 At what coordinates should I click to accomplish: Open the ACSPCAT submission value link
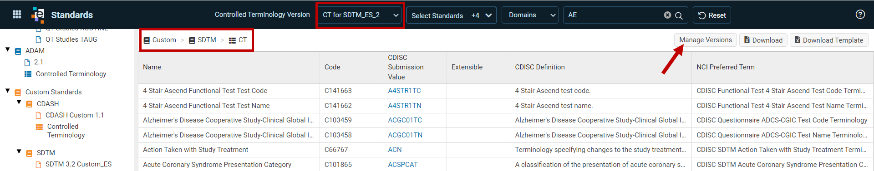[x=402, y=165]
